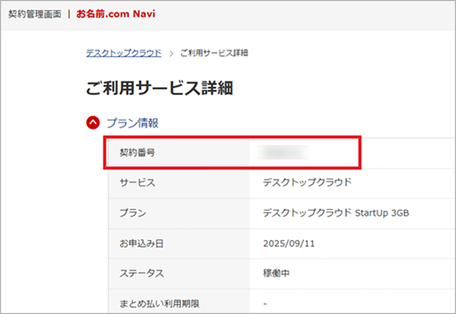Select the プラン label cell
456x314 pixels.
[133, 212]
